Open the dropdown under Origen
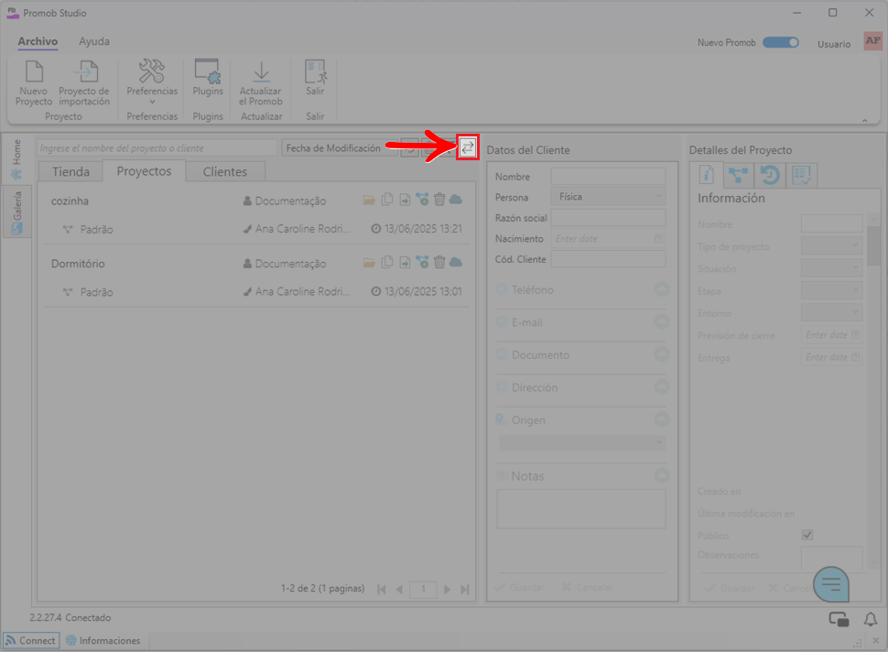 pos(581,442)
